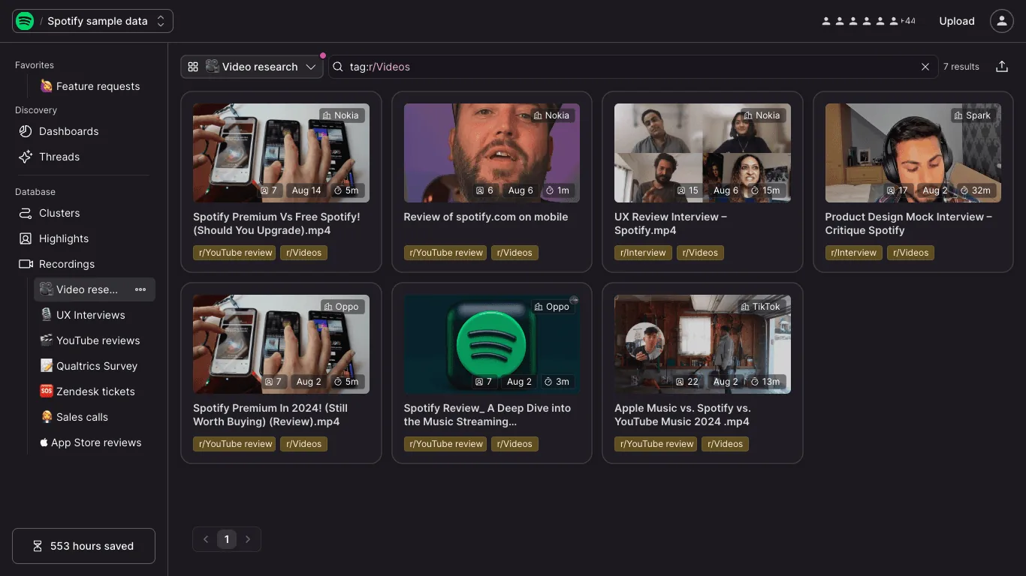The height and width of the screenshot is (576, 1026).
Task: Click the export share icon
Action: [x=1002, y=67]
